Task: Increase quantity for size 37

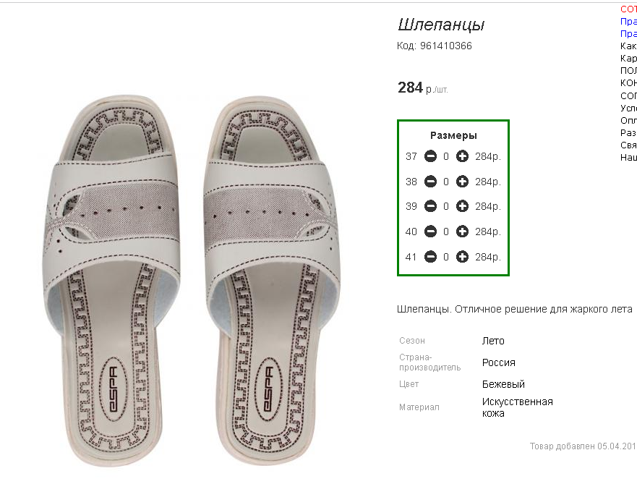Action: click(462, 156)
